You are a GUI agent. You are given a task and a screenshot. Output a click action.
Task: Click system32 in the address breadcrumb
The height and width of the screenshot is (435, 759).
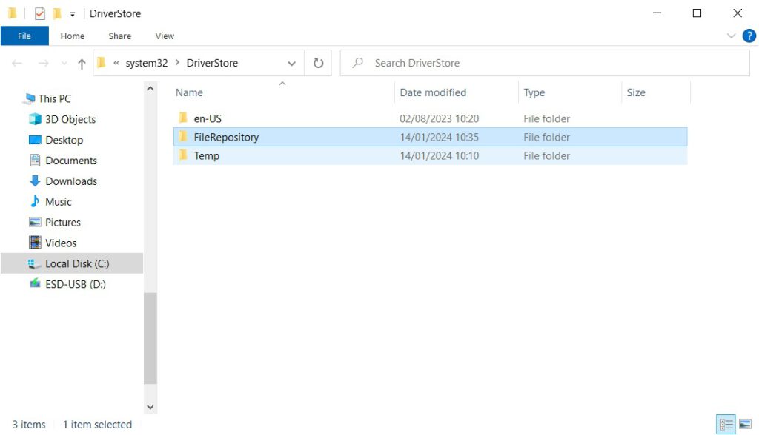pyautogui.click(x=146, y=63)
